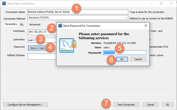Cancel the Store Password dialog
Image resolution: width=177 pixels, height=110 pixels.
138,59
